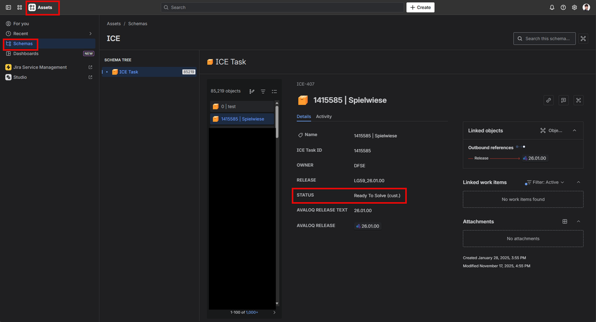Open Jira Service Management external link icon
596x322 pixels.
point(91,67)
